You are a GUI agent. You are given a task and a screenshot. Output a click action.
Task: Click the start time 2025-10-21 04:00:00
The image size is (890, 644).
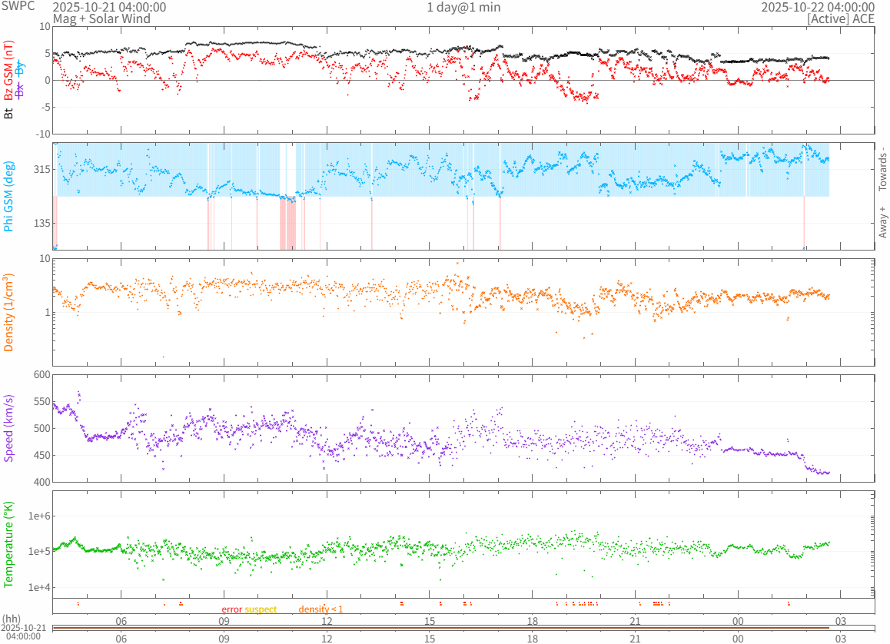pos(108,7)
